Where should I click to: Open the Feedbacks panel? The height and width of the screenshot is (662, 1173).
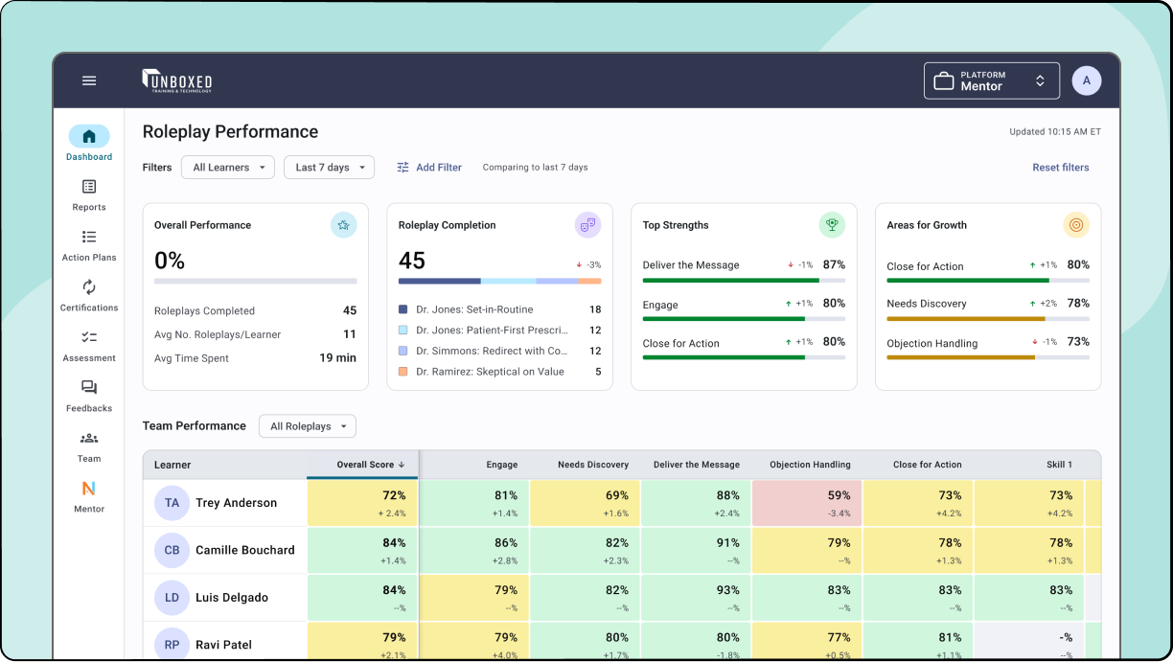(88, 397)
